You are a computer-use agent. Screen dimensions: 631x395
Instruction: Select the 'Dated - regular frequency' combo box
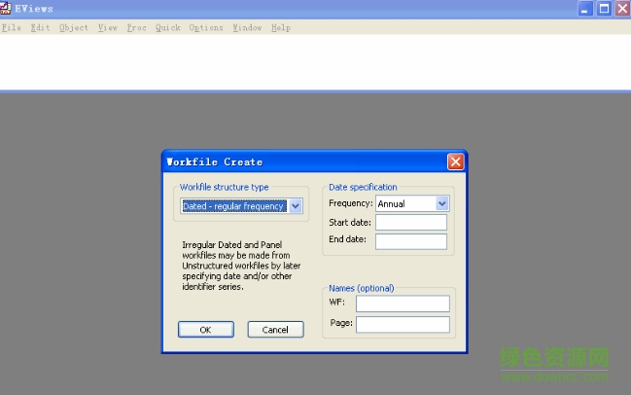point(241,206)
